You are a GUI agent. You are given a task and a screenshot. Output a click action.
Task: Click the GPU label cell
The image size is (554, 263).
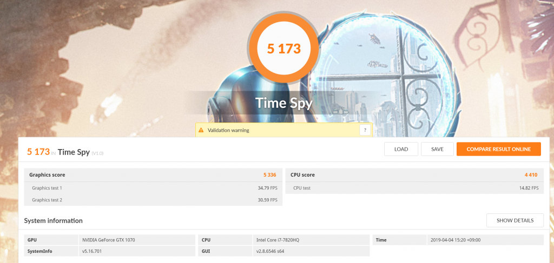coord(51,240)
